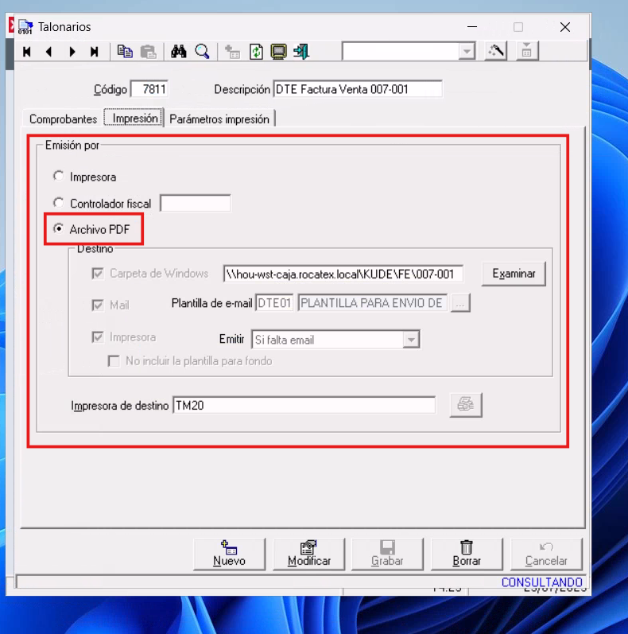Screen dimensions: 628x634
Task: Switch to the Comprobantes tab
Action: (x=63, y=119)
